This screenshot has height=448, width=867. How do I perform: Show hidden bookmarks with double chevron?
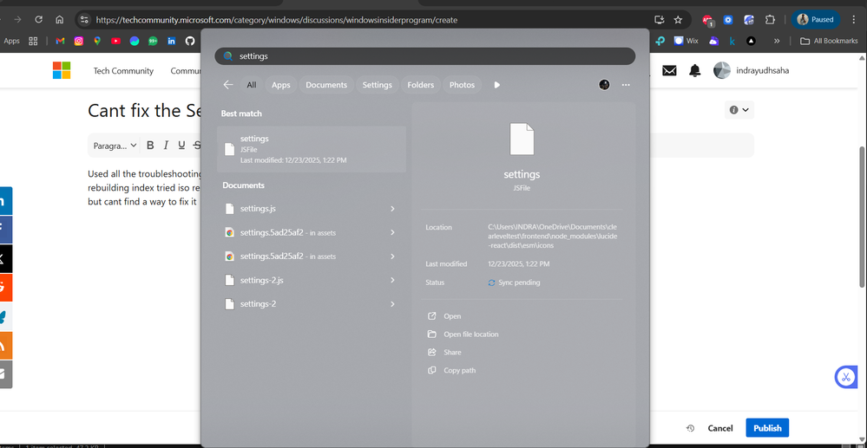click(777, 41)
